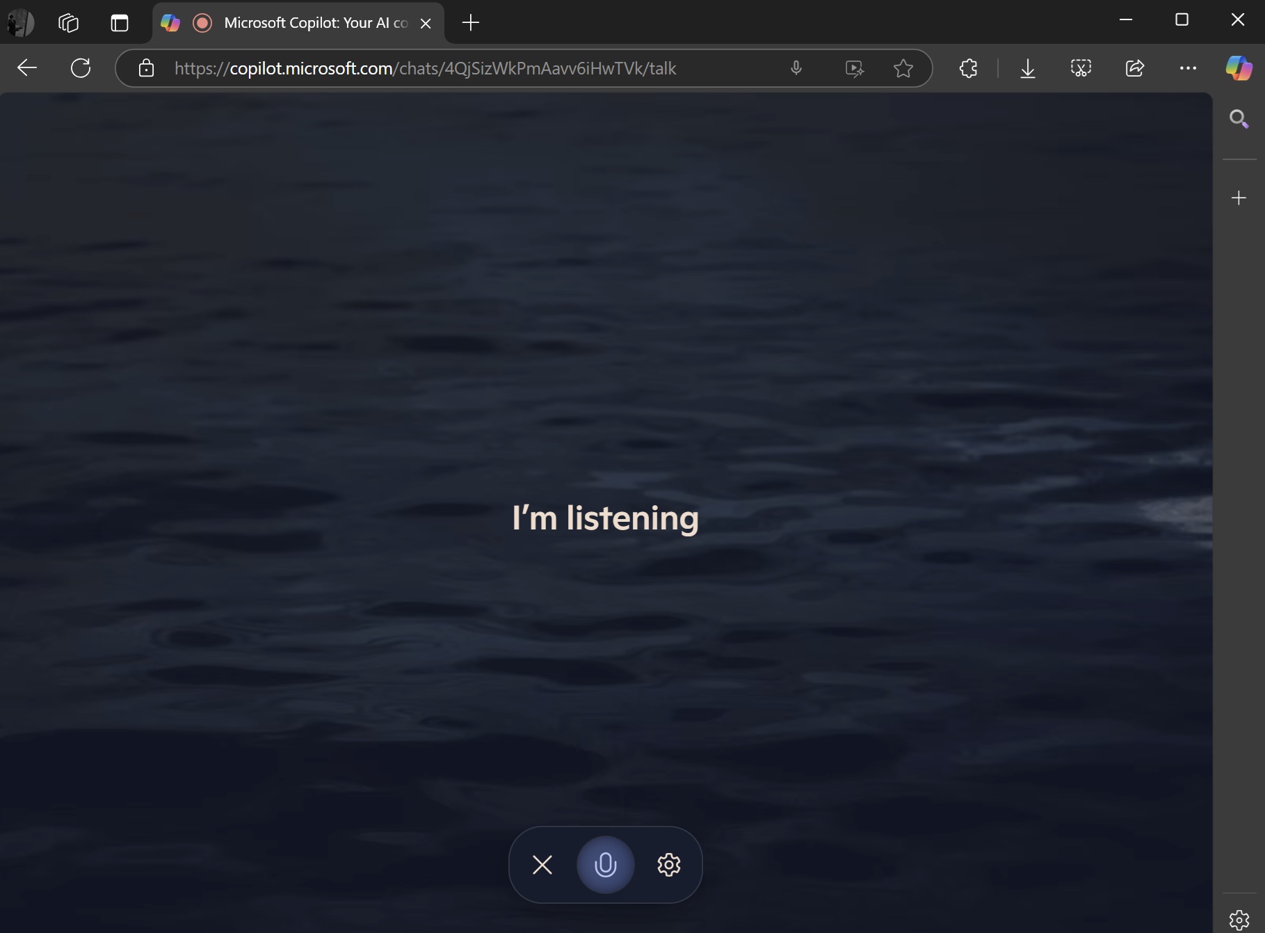Open the Settings and more menu
The image size is (1265, 933).
click(x=1188, y=68)
